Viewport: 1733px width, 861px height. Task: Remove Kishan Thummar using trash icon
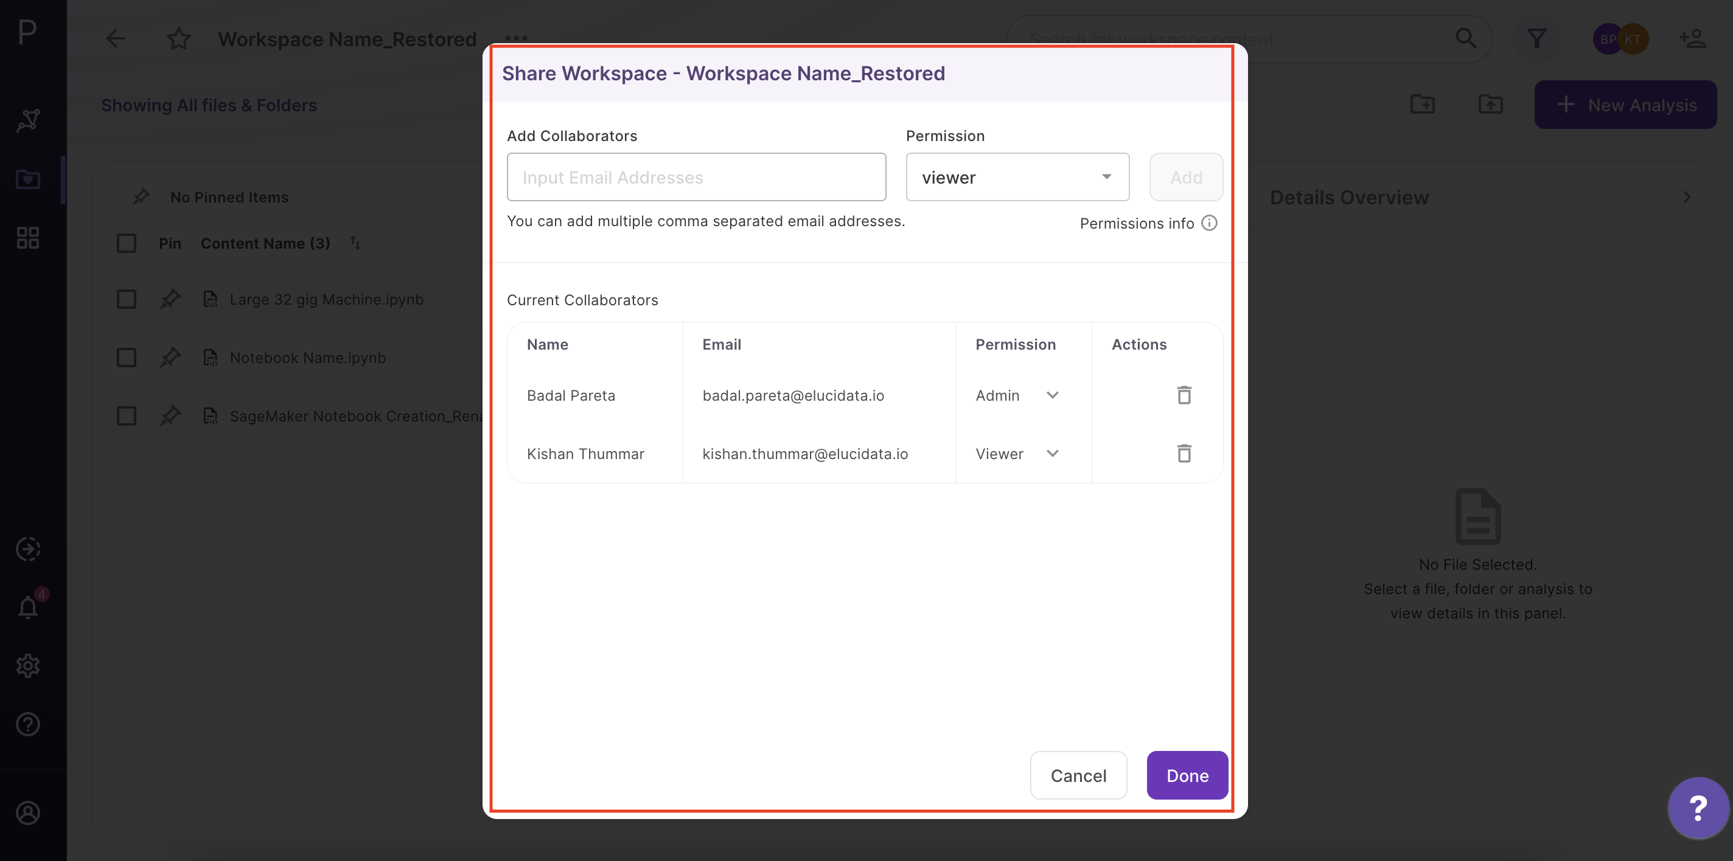(x=1184, y=454)
